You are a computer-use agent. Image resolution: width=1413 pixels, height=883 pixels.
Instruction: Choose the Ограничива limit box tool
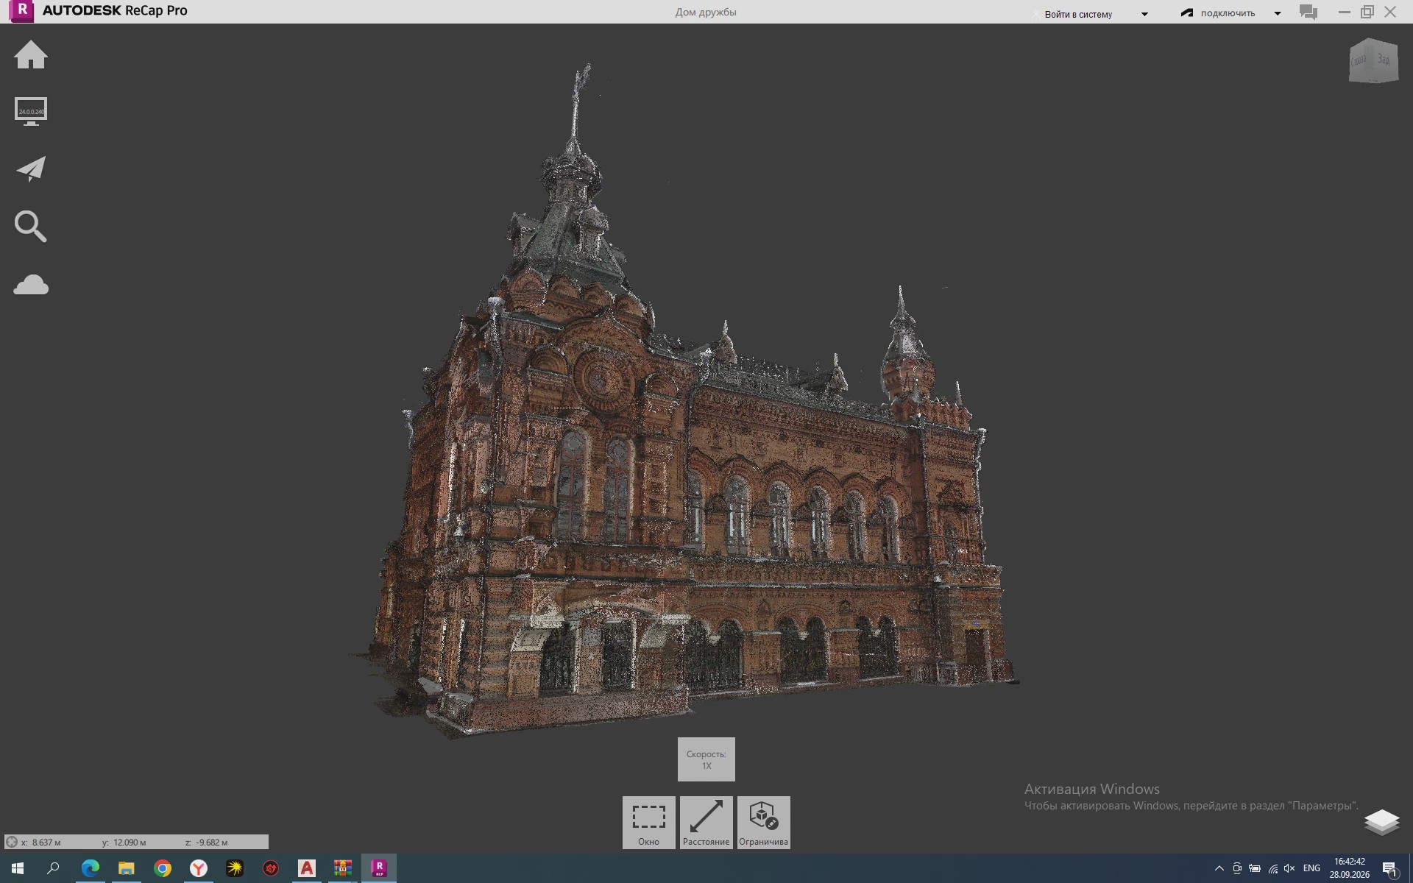(x=763, y=823)
